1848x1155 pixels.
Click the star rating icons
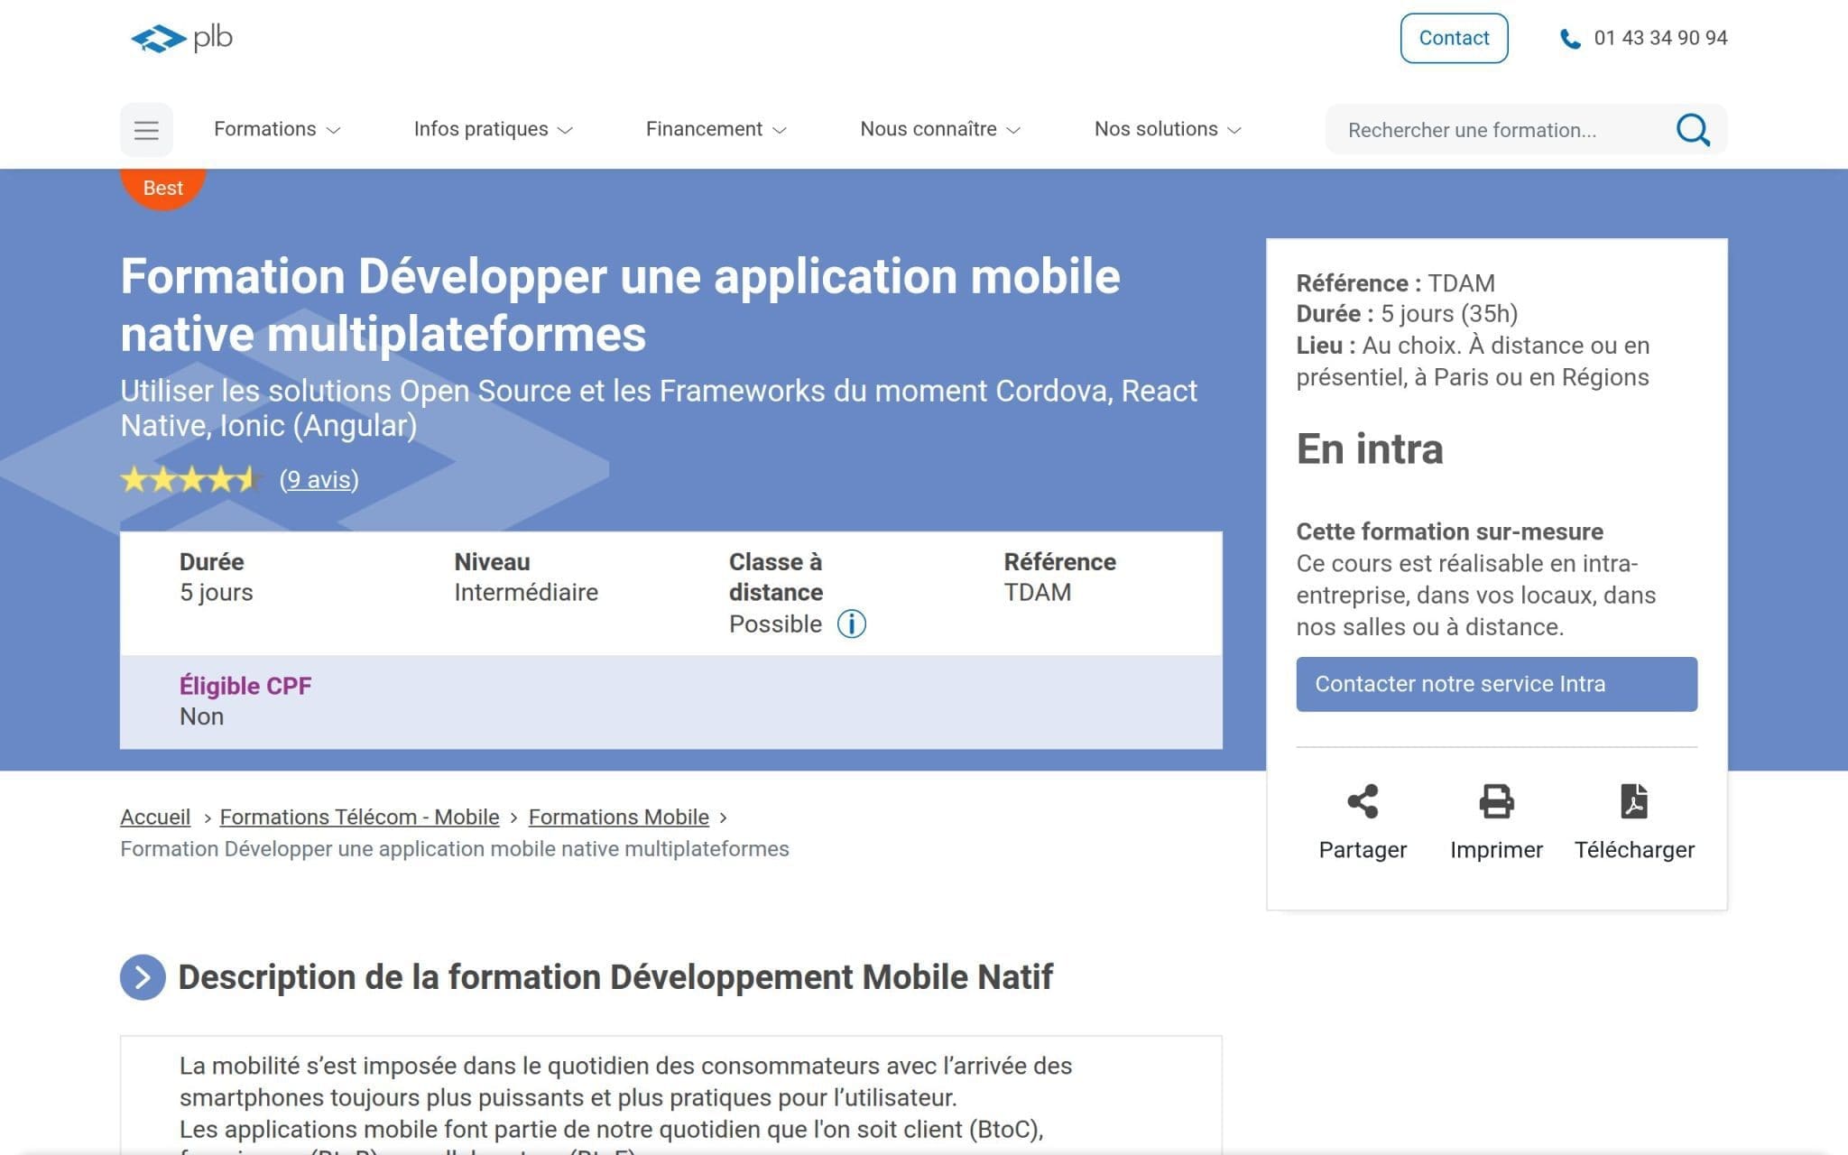[x=191, y=479]
